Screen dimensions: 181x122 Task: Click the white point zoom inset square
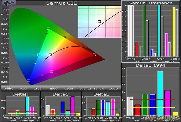[99, 21]
